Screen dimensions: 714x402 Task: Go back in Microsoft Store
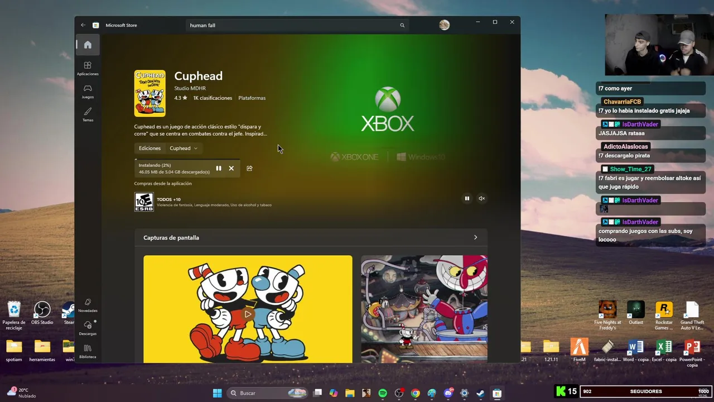coord(83,25)
